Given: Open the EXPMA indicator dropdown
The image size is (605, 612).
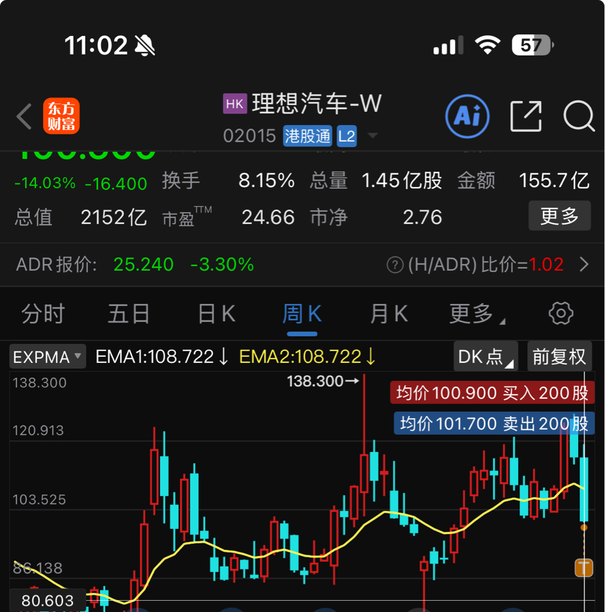Looking at the screenshot, I should [48, 356].
